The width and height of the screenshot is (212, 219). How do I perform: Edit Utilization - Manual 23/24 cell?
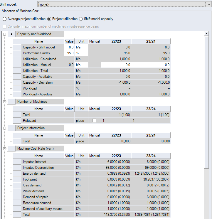pyautogui.click(x=151, y=65)
